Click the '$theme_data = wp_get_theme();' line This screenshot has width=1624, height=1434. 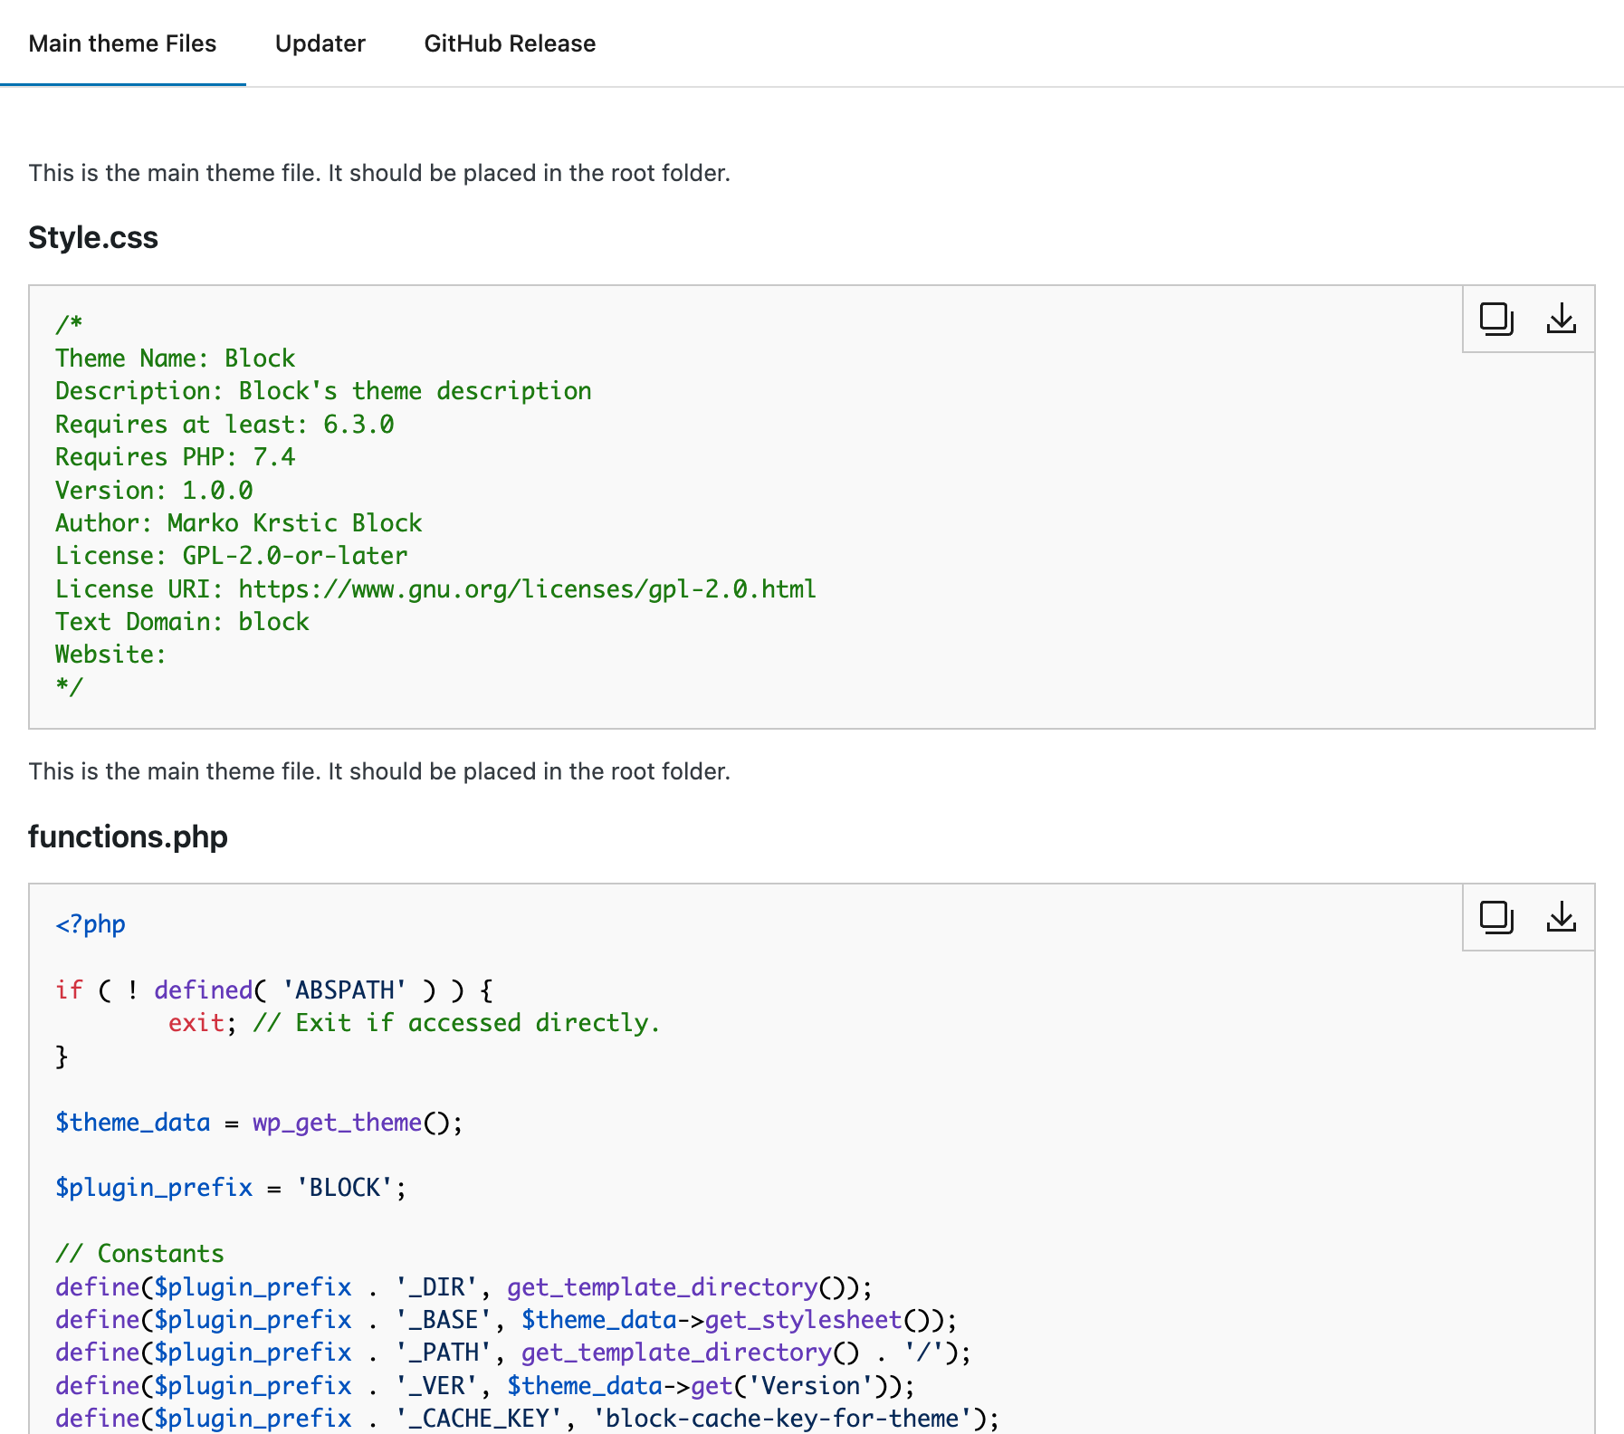(x=259, y=1123)
